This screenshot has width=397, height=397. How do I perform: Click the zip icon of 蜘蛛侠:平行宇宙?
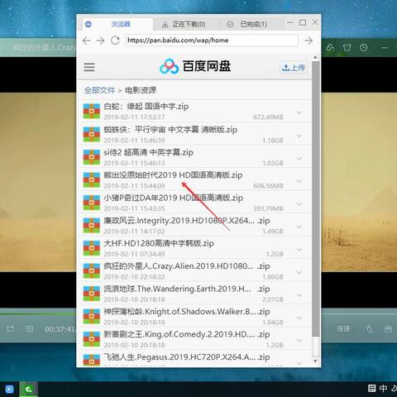pyautogui.click(x=92, y=134)
